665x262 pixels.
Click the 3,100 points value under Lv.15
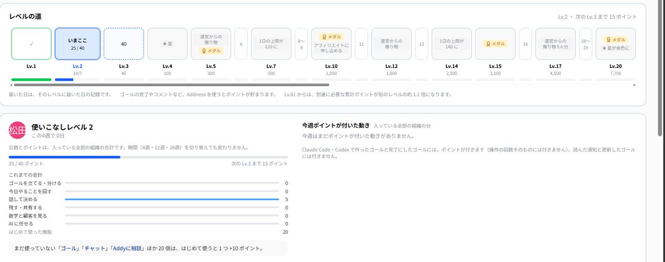pyautogui.click(x=496, y=72)
